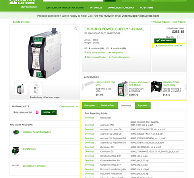Click the Product Comparison plus icon
This screenshot has height=178, width=194.
(110, 57)
